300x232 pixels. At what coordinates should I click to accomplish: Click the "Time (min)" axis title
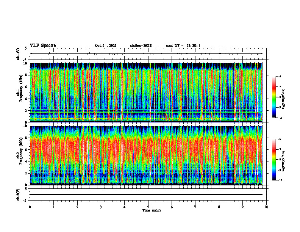(152, 210)
